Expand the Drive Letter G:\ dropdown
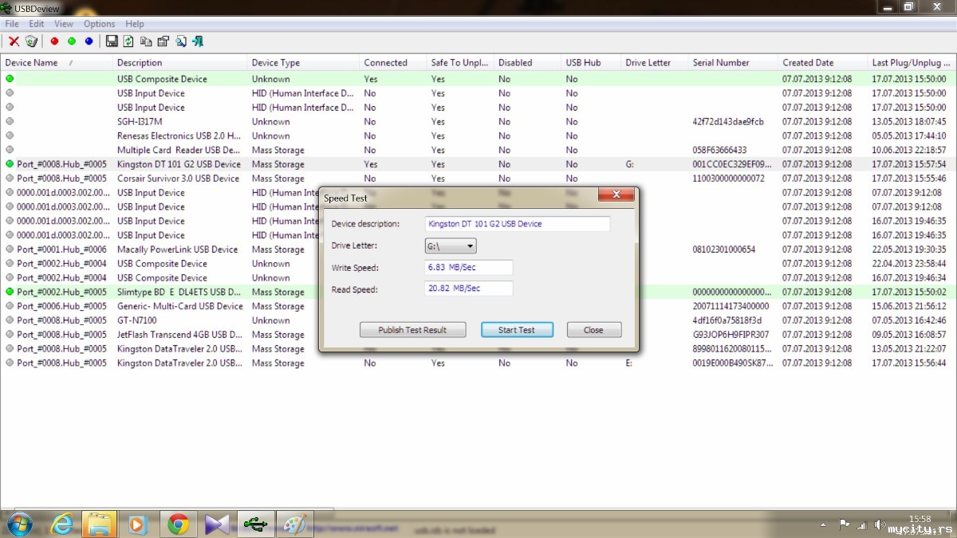The height and width of the screenshot is (538, 957). 451,246
